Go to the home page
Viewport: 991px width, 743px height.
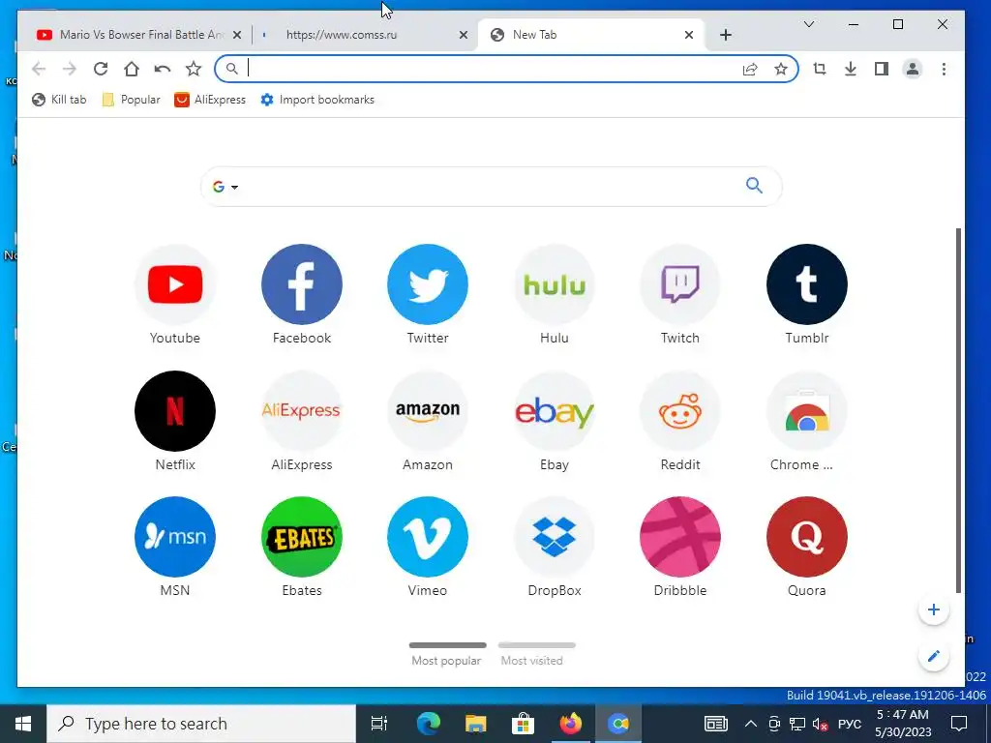coord(132,69)
